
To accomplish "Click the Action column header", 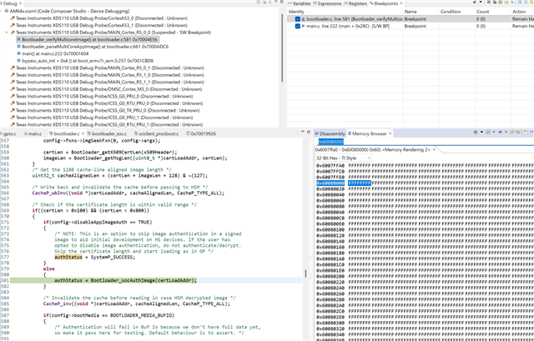I will (x=521, y=12).
